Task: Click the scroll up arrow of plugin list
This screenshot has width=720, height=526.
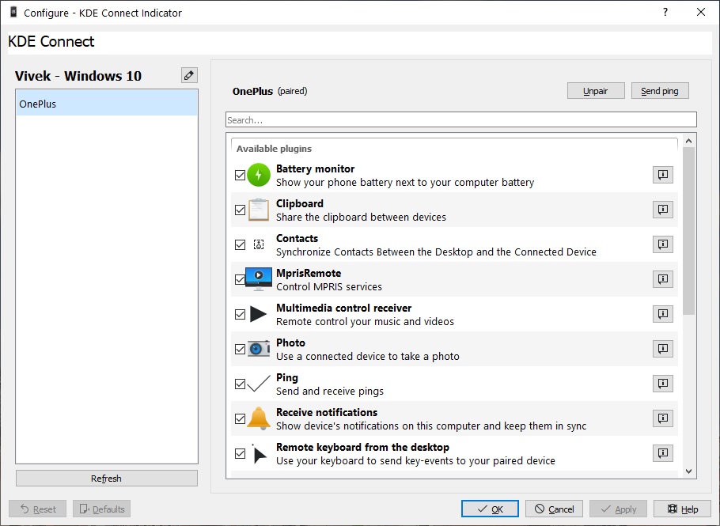Action: (x=688, y=141)
